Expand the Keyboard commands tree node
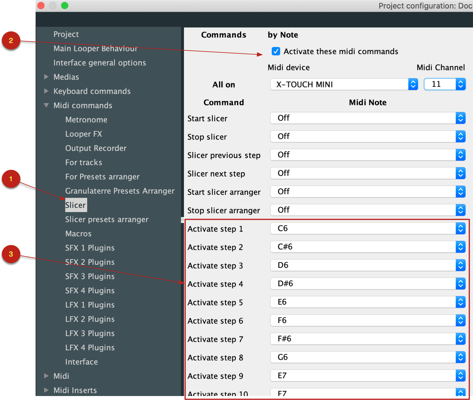473x400 pixels. pyautogui.click(x=46, y=91)
